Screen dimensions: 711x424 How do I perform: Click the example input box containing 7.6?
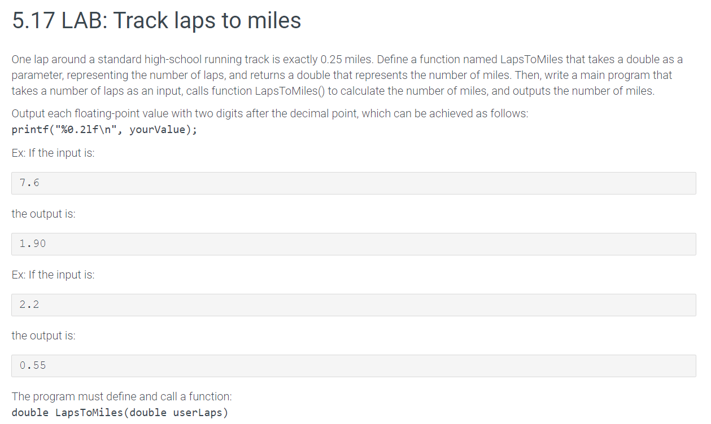tap(354, 183)
